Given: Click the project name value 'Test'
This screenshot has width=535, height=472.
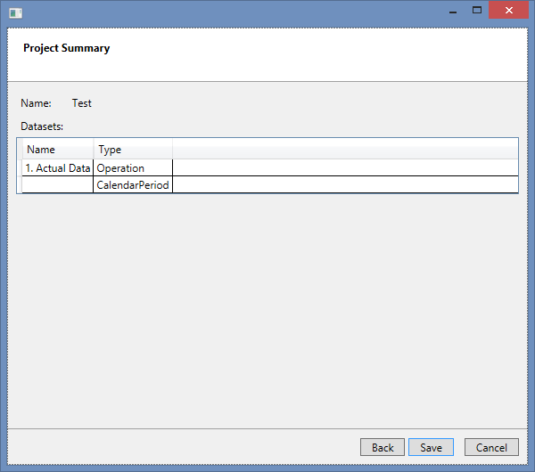Looking at the screenshot, I should (x=81, y=103).
